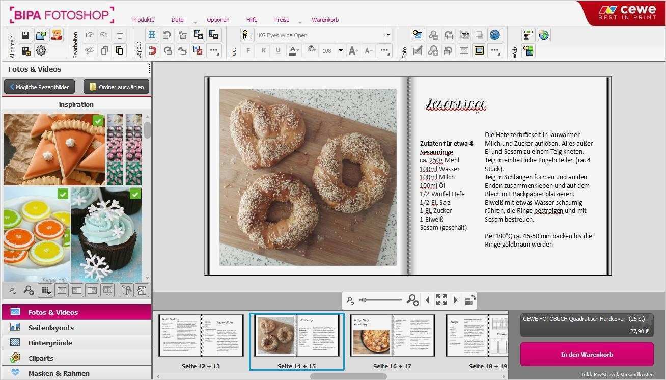Viewport: 666px width, 380px height.
Task: Click the green grid icon in Web section
Action: click(529, 50)
